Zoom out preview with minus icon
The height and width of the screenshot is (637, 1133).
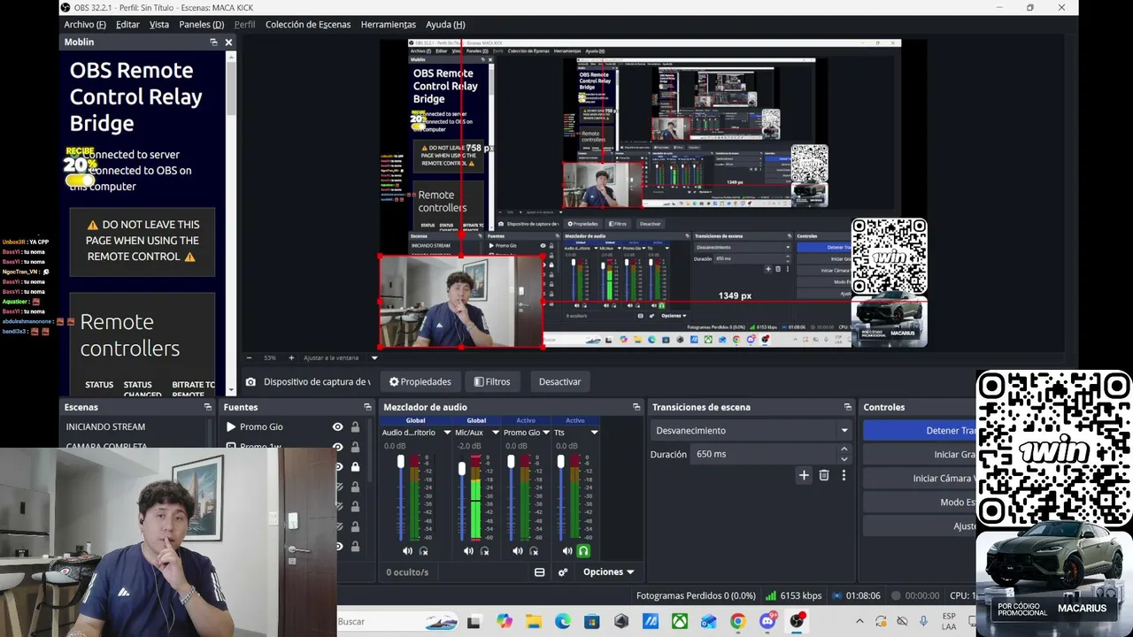(x=249, y=358)
